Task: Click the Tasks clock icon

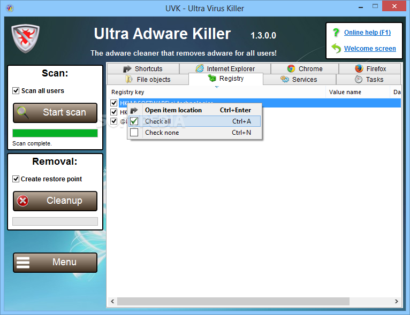Action: click(x=359, y=79)
